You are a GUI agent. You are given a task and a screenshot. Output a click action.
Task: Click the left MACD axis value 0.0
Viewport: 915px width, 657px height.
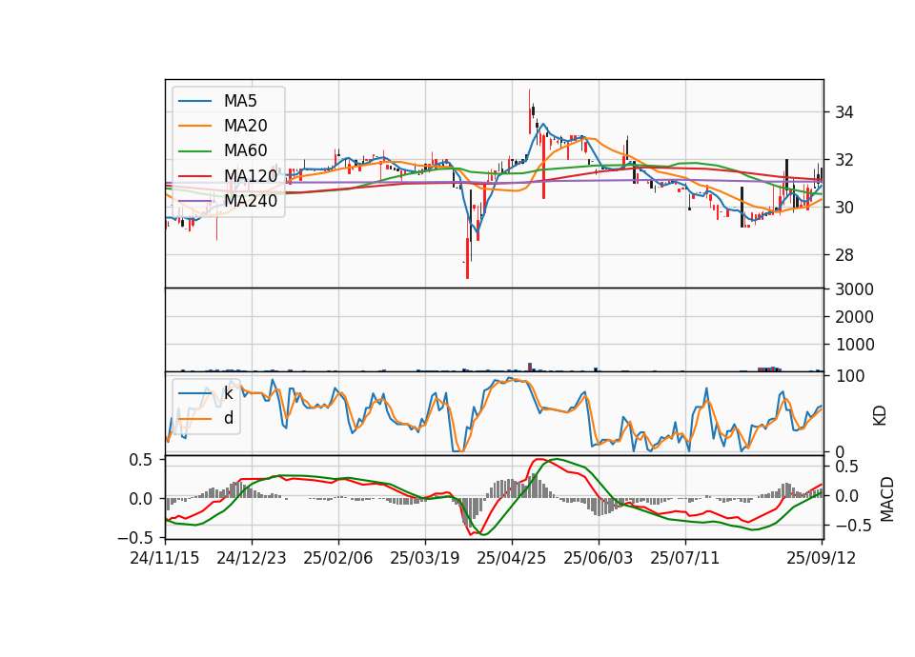140,499
